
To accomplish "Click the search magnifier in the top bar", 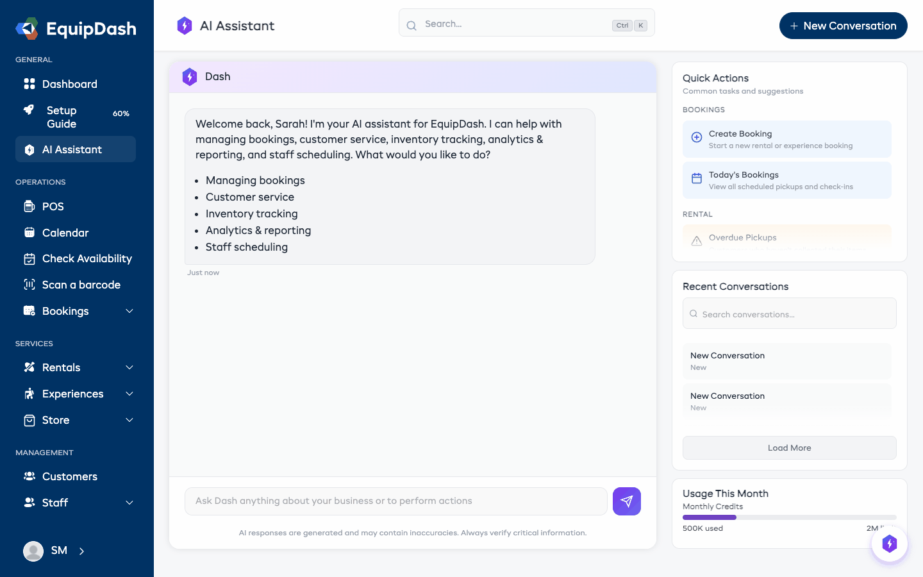I will (411, 26).
